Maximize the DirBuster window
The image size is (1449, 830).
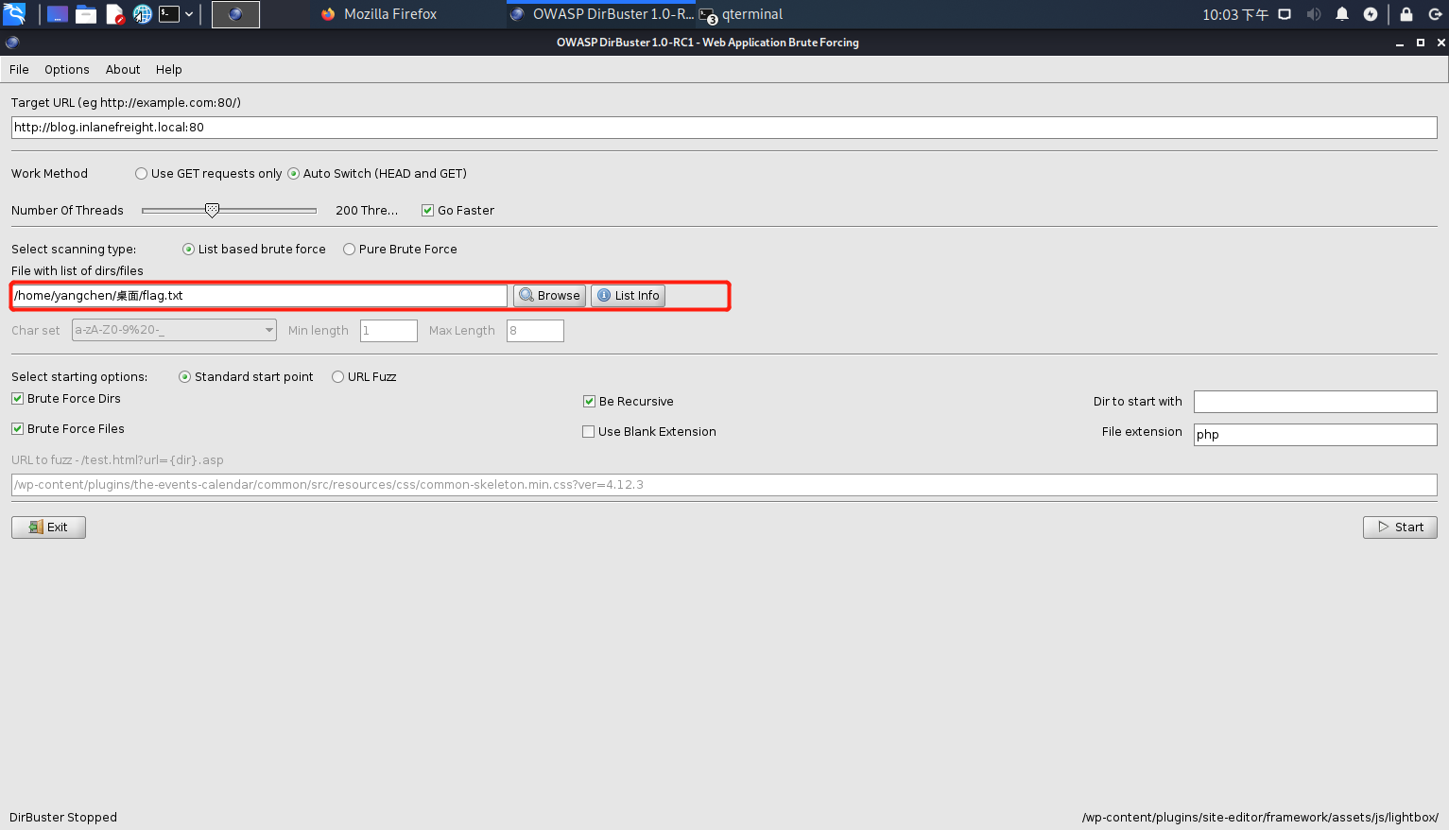[x=1421, y=43]
